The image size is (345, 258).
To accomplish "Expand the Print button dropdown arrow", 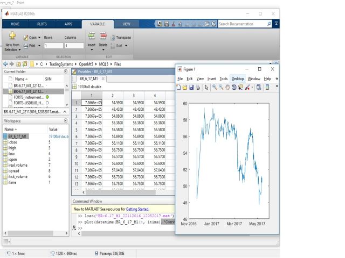I will (x=39, y=46).
